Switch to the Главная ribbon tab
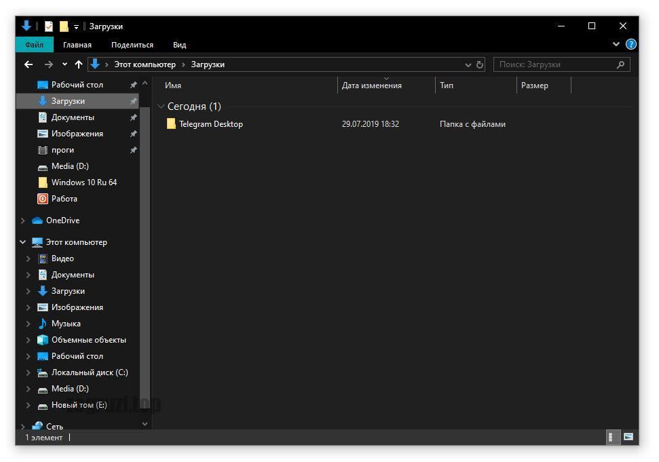 (77, 45)
